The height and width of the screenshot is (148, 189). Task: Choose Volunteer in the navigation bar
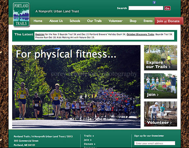(x=116, y=21)
